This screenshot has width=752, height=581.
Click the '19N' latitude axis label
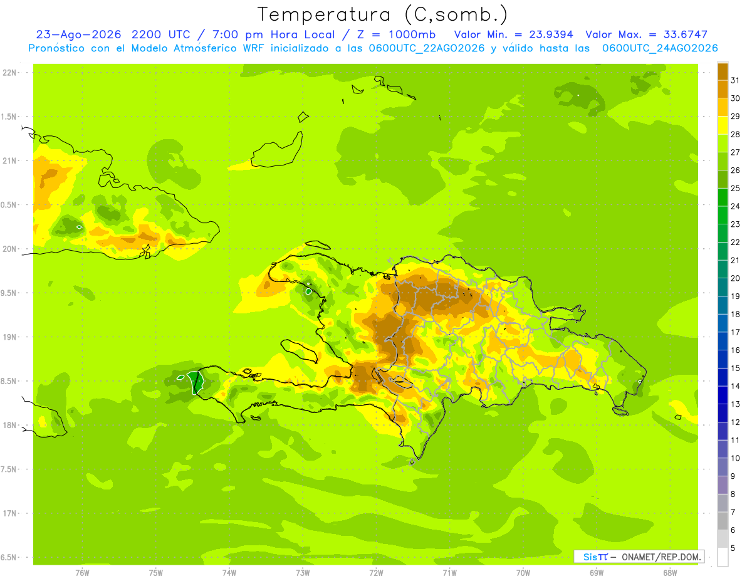coord(10,337)
